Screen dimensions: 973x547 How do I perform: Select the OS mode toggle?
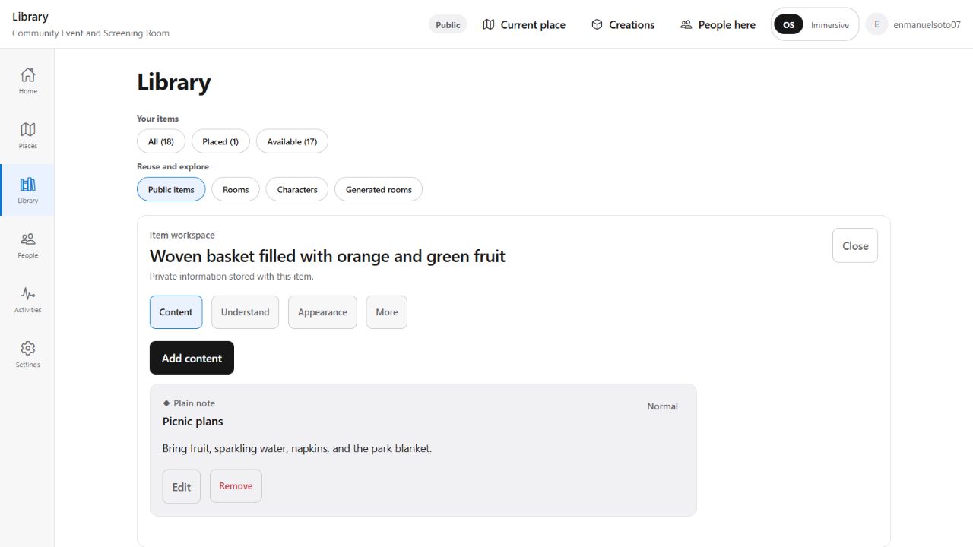(x=788, y=25)
